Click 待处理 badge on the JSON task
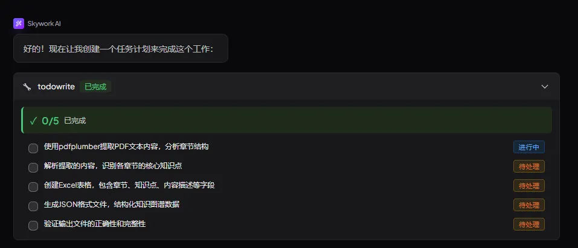Screen dimensions: 578x248 point(529,205)
